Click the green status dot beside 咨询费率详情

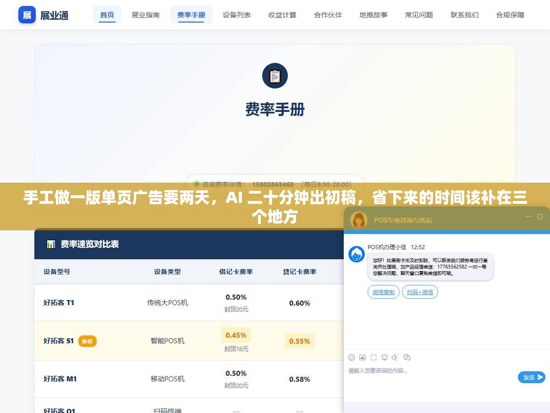[x=197, y=184]
